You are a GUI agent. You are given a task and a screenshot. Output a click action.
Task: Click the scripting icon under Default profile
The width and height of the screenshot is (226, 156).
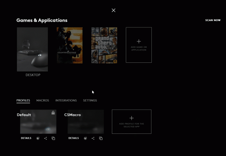(38, 138)
